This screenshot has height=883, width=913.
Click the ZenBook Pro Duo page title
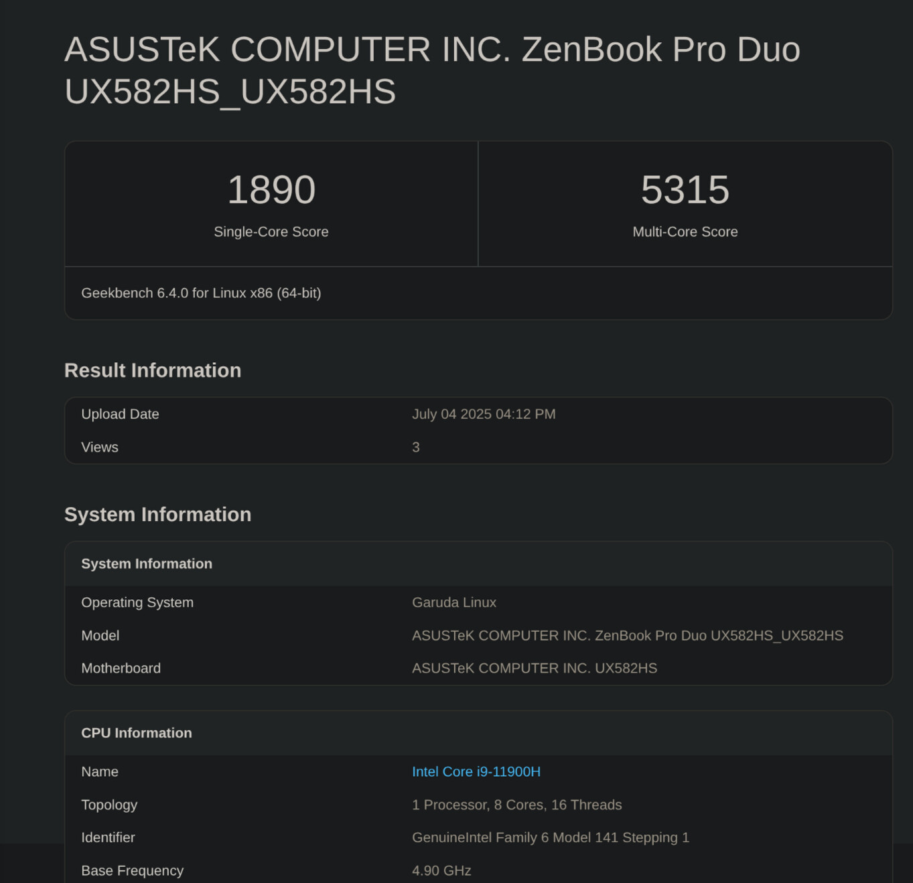432,70
